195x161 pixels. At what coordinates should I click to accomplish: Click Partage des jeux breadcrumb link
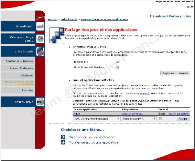(104, 19)
